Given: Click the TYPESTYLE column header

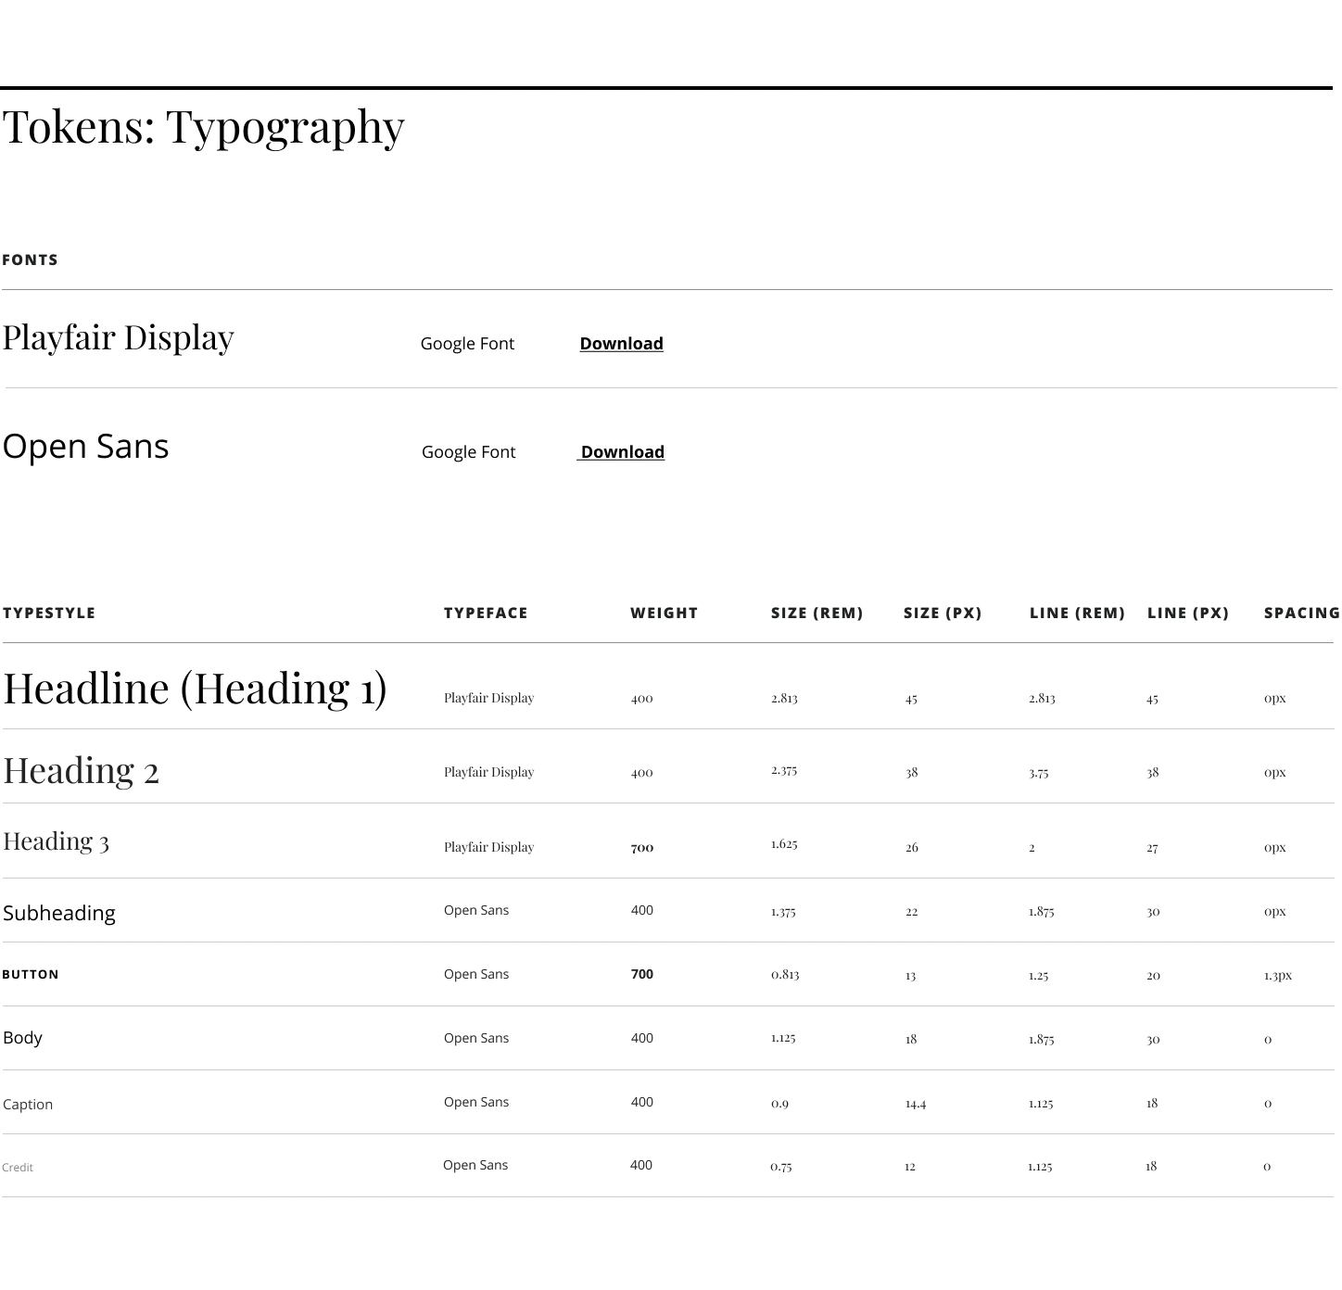Looking at the screenshot, I should tap(49, 613).
